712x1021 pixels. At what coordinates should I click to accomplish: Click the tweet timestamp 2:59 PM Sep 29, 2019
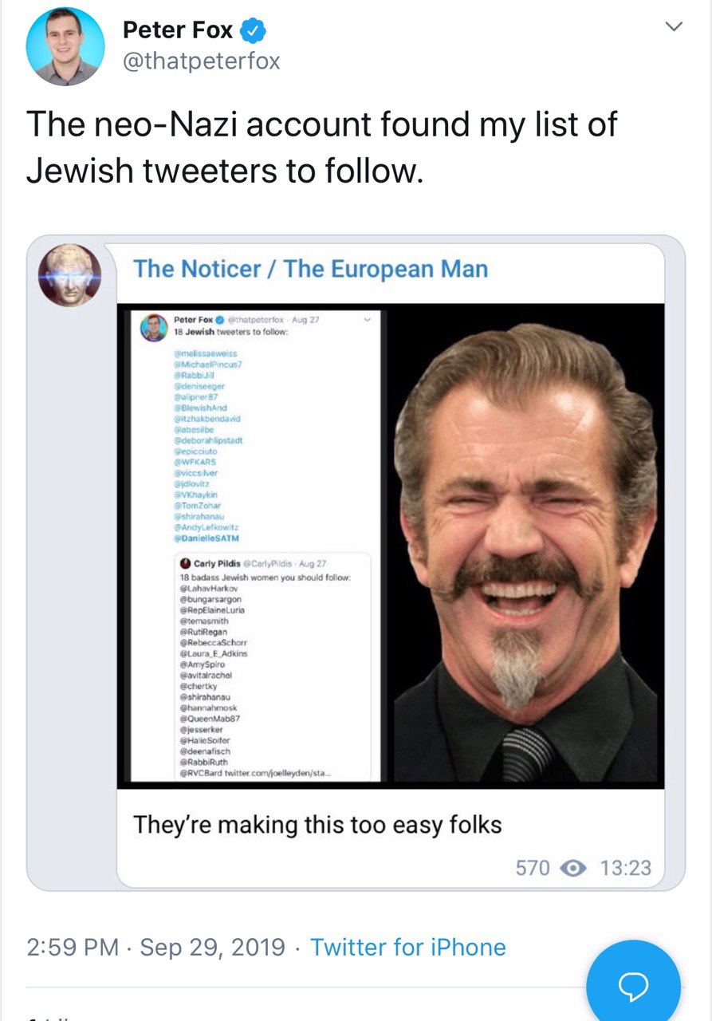155,947
